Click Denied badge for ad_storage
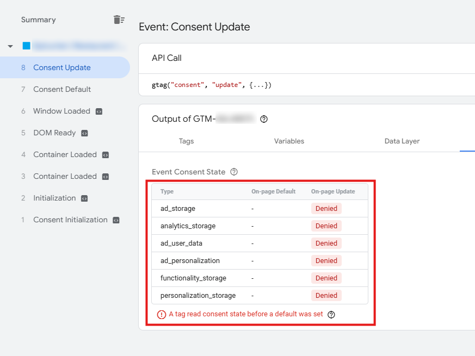 point(326,209)
